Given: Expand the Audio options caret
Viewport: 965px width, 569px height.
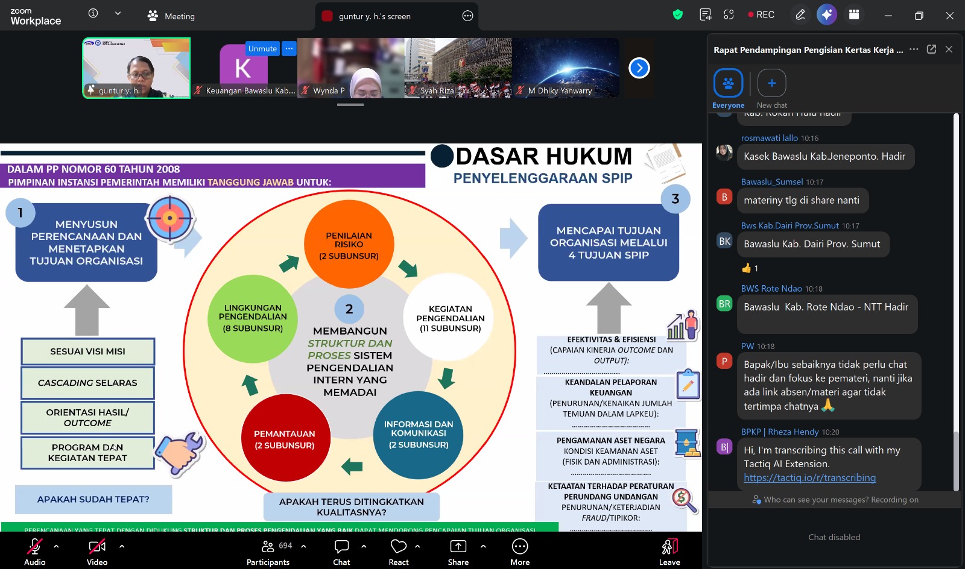Looking at the screenshot, I should click(x=56, y=546).
